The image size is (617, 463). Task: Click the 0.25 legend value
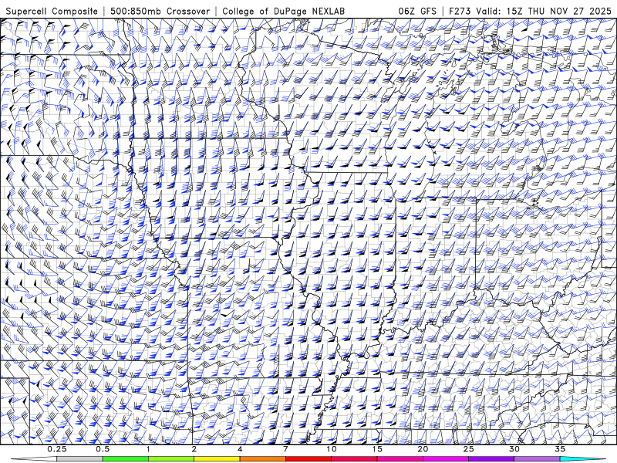click(x=57, y=449)
